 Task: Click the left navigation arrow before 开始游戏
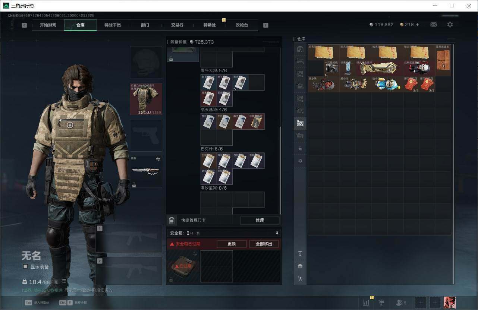click(24, 25)
